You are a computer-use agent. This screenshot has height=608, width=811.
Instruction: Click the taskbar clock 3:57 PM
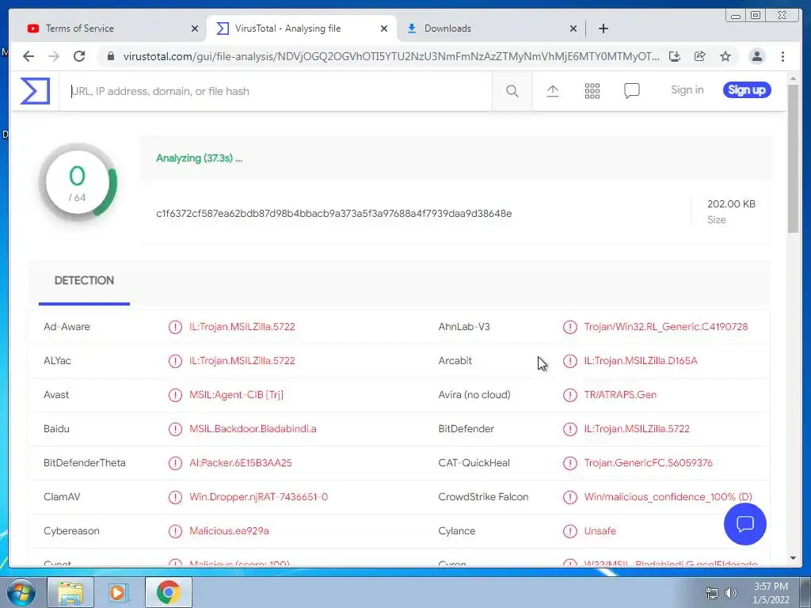771,587
